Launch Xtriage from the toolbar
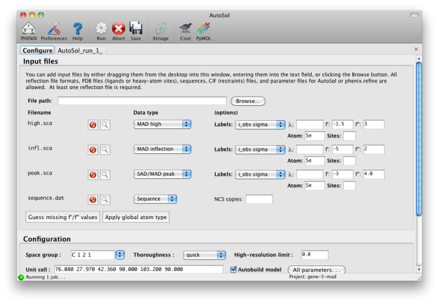The image size is (439, 304). coord(161,29)
